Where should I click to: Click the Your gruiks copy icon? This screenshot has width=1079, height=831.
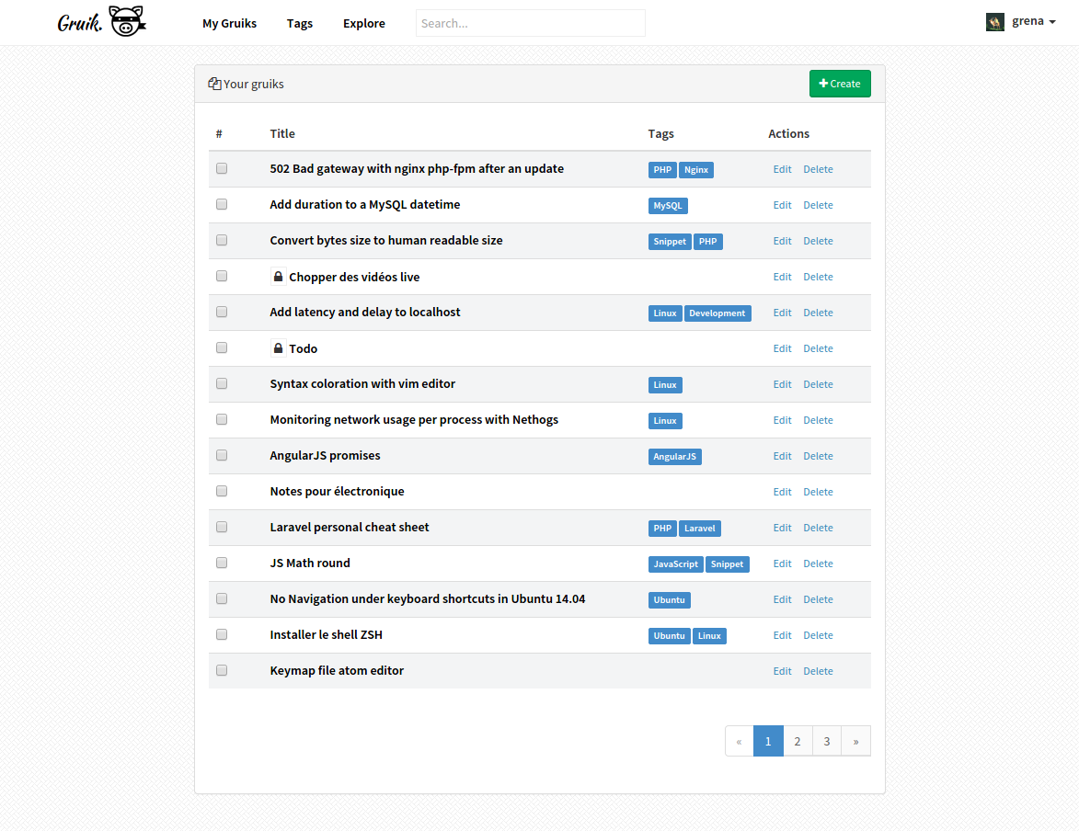coord(214,84)
